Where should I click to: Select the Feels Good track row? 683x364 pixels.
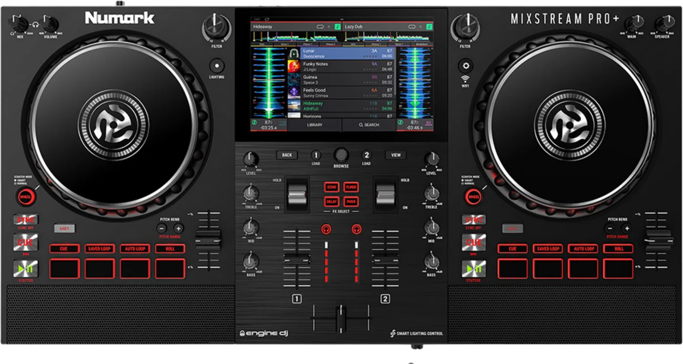pyautogui.click(x=341, y=93)
